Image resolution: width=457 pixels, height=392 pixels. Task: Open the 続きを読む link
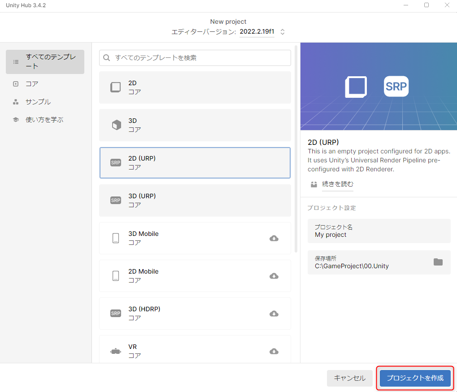[x=338, y=184]
